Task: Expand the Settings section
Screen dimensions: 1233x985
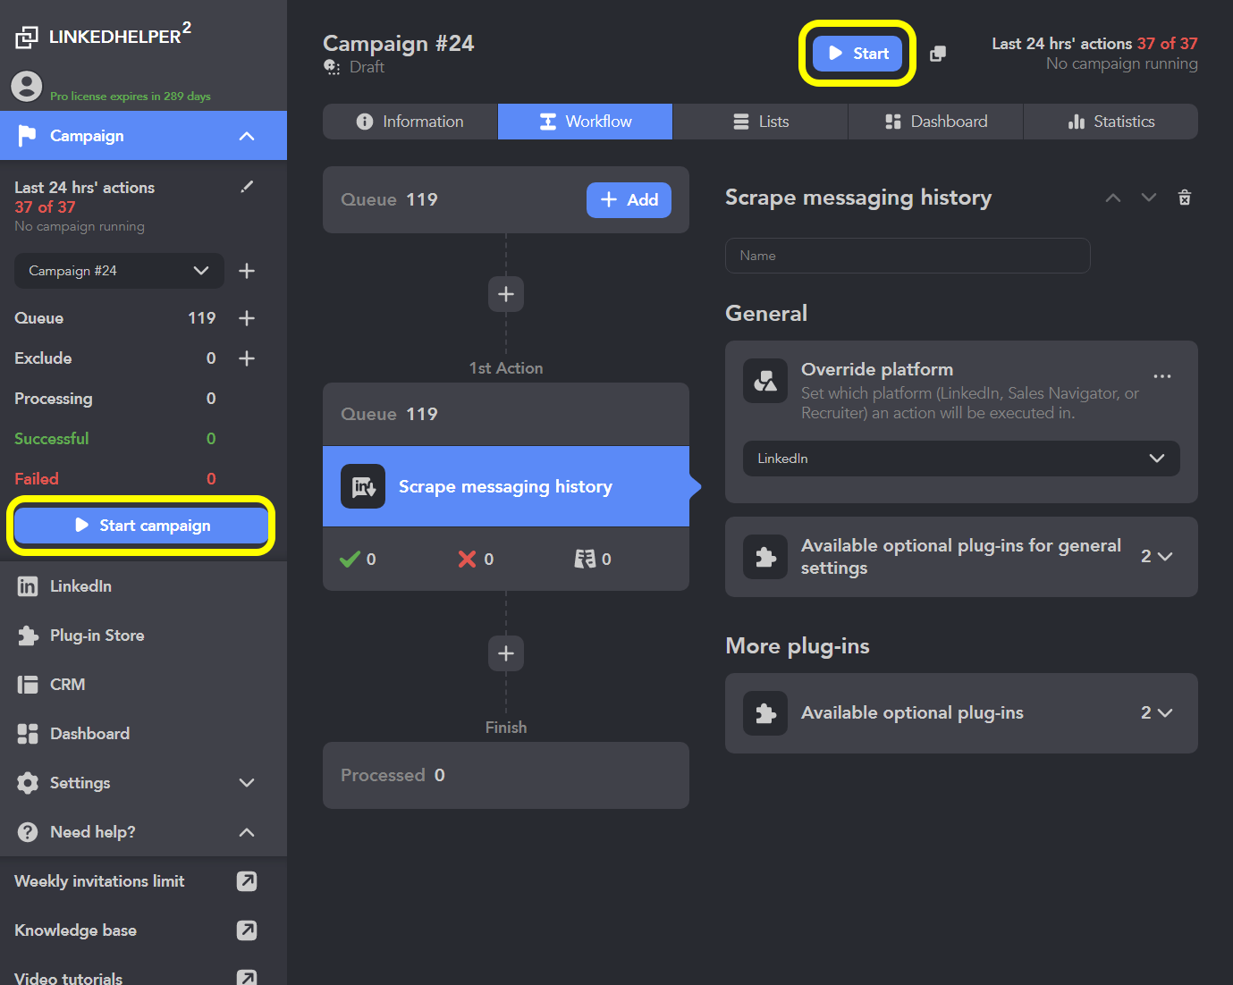Action: pyautogui.click(x=143, y=783)
